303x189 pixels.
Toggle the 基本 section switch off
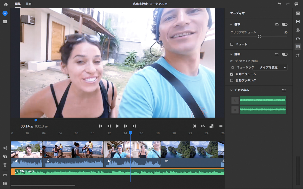pyautogui.click(x=285, y=24)
